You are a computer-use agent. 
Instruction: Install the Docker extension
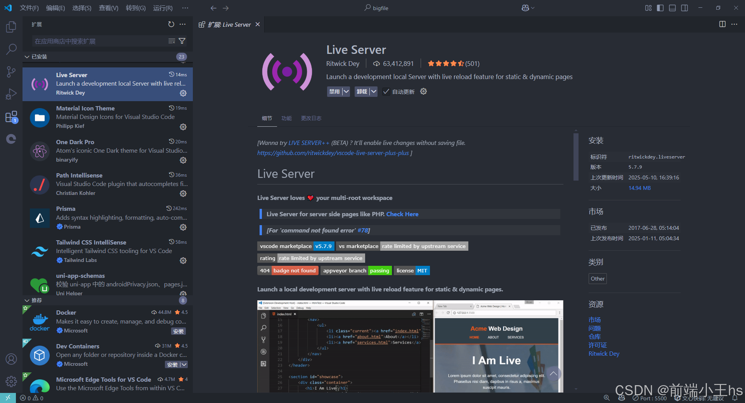coord(178,331)
